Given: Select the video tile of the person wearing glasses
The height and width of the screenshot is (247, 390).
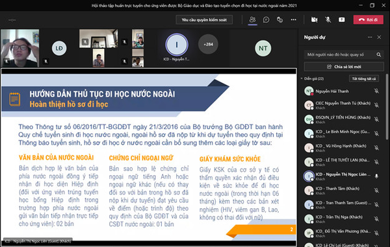Looking at the screenshot, I should click(19, 48).
